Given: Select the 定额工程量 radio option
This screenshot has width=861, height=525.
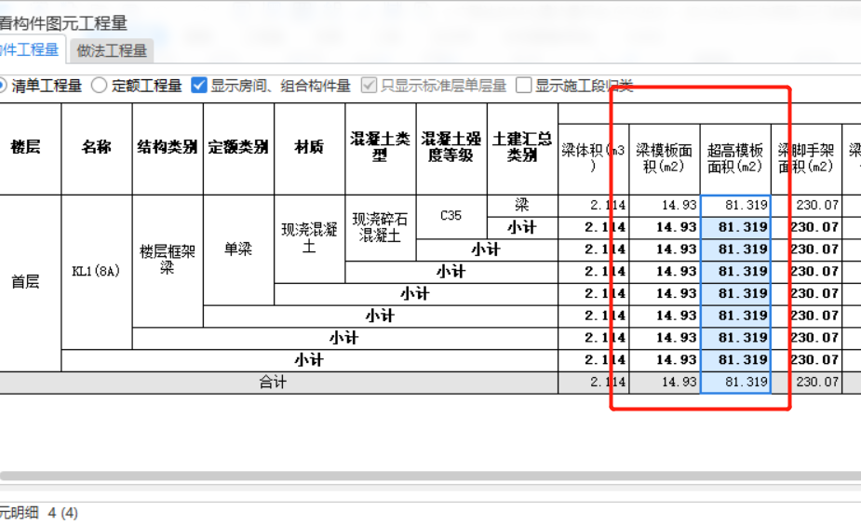Looking at the screenshot, I should pyautogui.click(x=136, y=86).
